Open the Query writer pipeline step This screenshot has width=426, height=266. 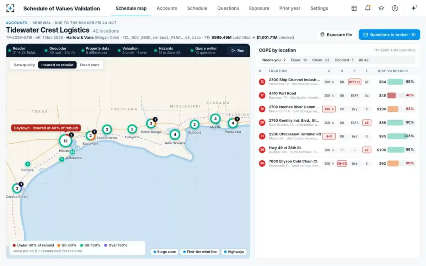[x=205, y=50]
